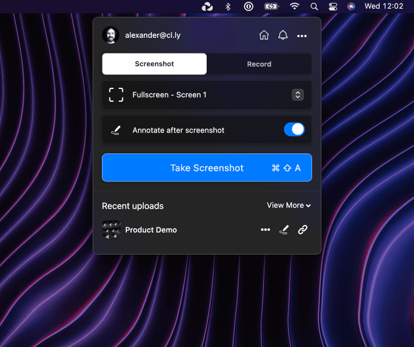Annotate the Product Demo upload

click(284, 230)
